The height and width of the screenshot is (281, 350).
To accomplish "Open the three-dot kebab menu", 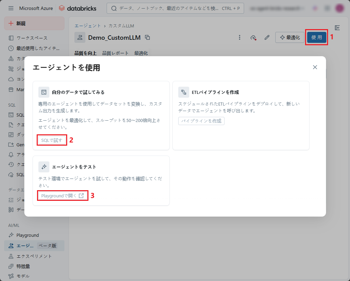I will [240, 38].
